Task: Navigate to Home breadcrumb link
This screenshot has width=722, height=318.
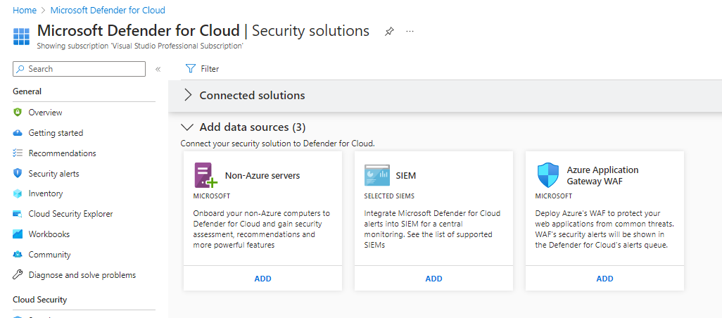Action: click(25, 11)
